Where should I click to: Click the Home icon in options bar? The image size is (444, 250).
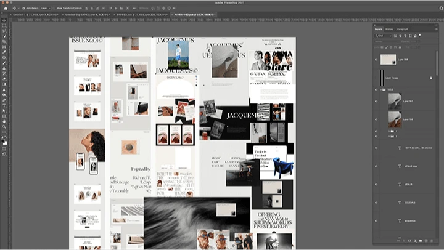6,8
